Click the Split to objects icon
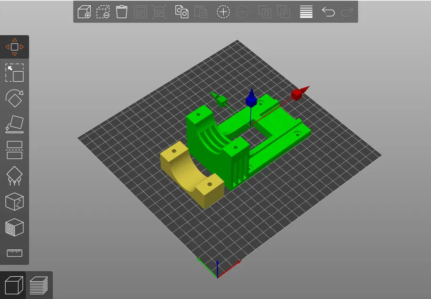The image size is (431, 299). [265, 12]
